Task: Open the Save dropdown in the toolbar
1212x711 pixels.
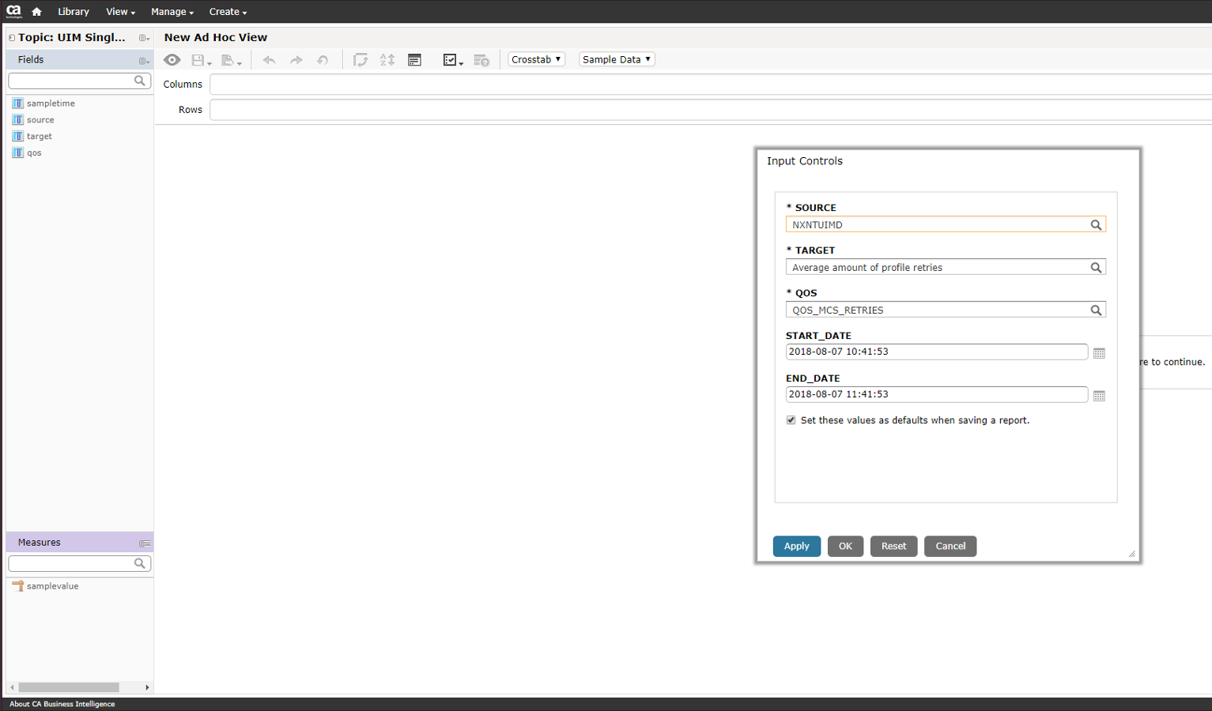Action: [201, 60]
